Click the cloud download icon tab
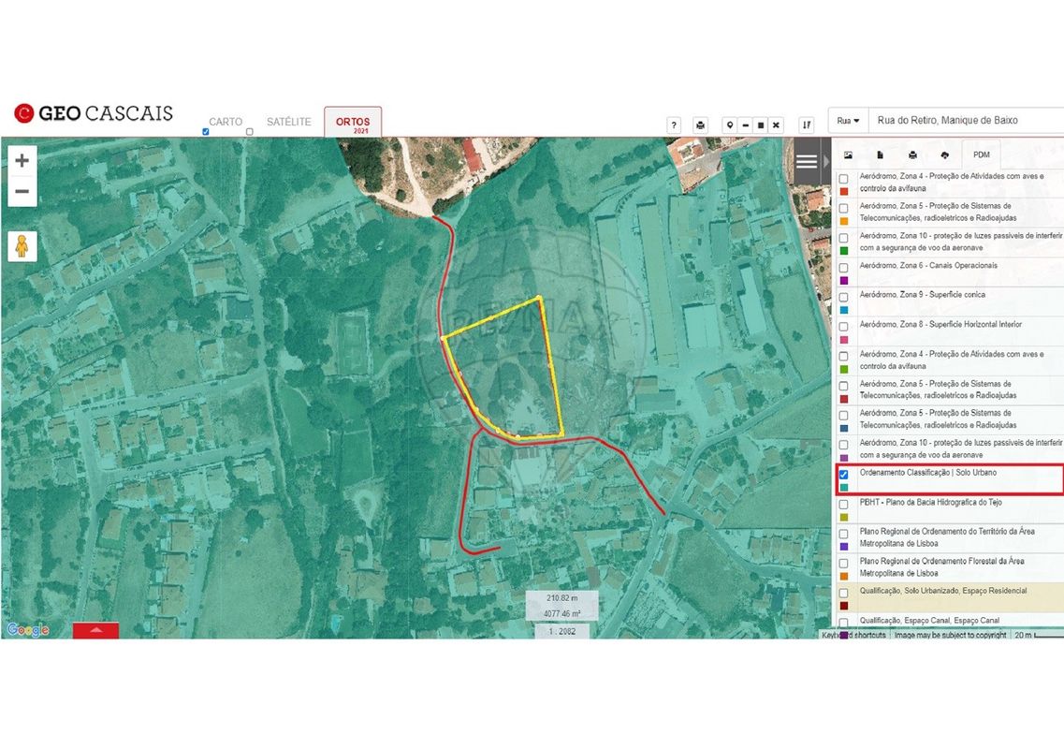Viewport: 1064px width, 749px height. pyautogui.click(x=945, y=154)
